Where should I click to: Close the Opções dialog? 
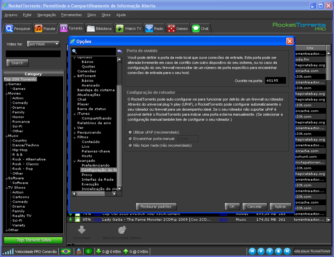click(x=289, y=41)
